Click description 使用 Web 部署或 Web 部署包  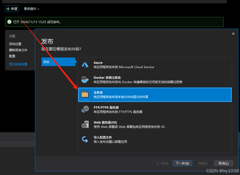[x=129, y=127]
